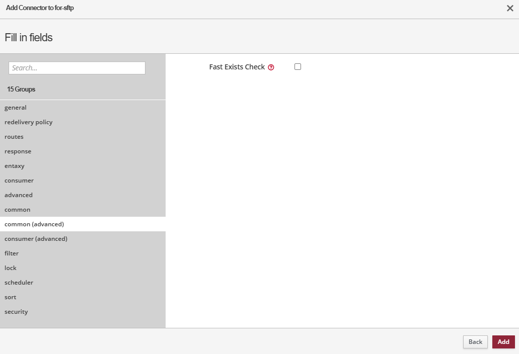Switch to the routes group
This screenshot has width=519, height=354.
pyautogui.click(x=14, y=137)
